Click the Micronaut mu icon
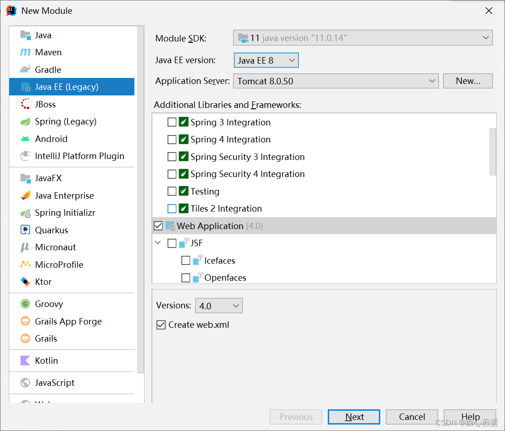This screenshot has height=431, width=505. coord(25,247)
